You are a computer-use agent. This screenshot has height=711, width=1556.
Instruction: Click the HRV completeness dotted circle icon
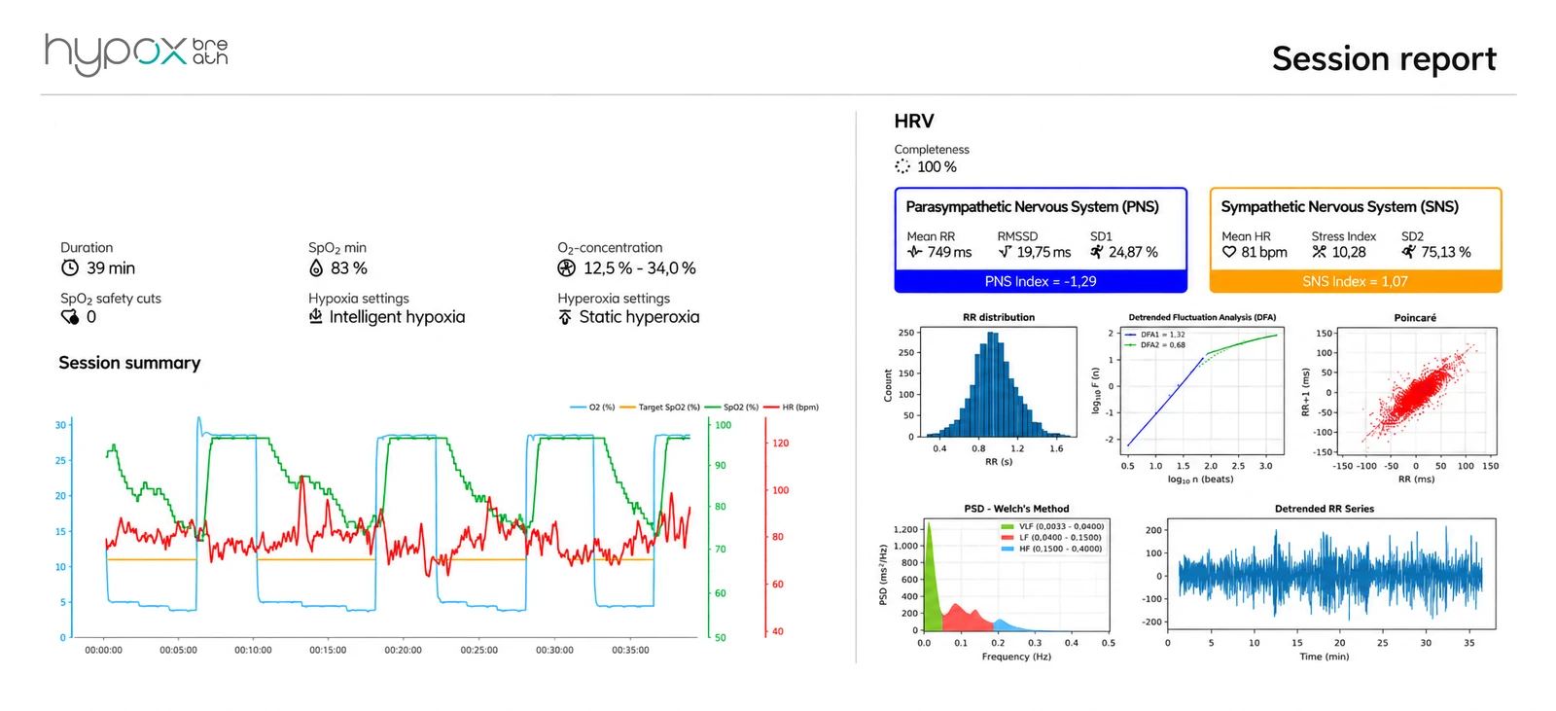[902, 166]
